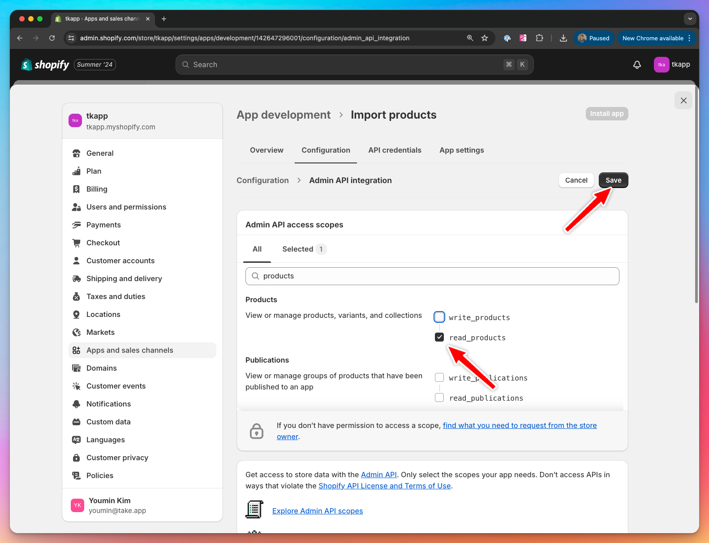Click the Shopify logo

coord(45,65)
